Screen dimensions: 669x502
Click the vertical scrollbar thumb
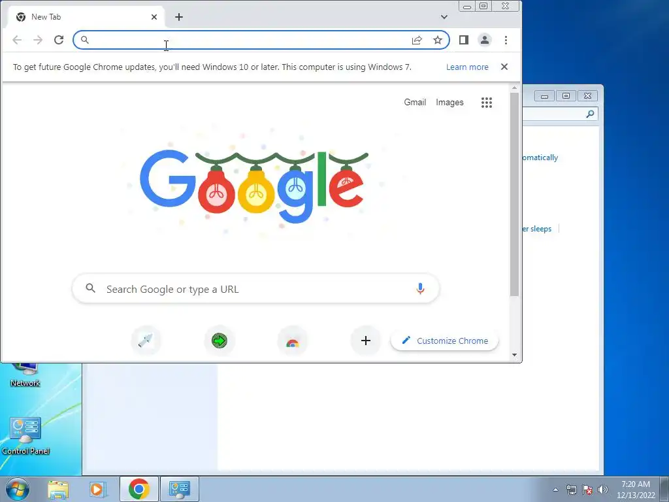coord(515,194)
